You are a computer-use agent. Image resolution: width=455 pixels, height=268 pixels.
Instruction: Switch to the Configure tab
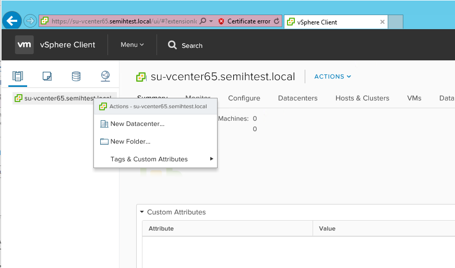pyautogui.click(x=244, y=98)
